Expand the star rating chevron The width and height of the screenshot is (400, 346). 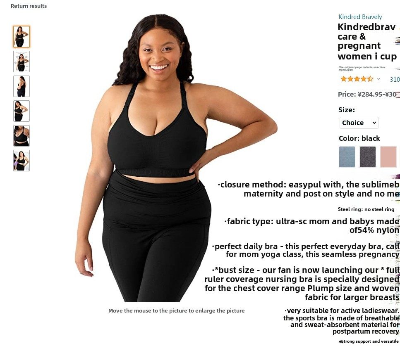pyautogui.click(x=378, y=79)
